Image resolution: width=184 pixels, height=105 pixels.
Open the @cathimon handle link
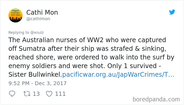38,19
